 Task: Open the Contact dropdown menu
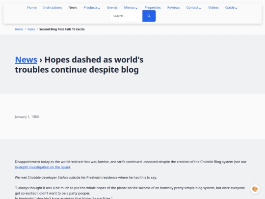coord(194,7)
